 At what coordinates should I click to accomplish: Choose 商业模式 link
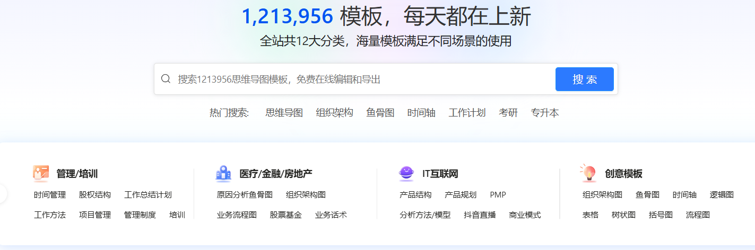point(525,215)
